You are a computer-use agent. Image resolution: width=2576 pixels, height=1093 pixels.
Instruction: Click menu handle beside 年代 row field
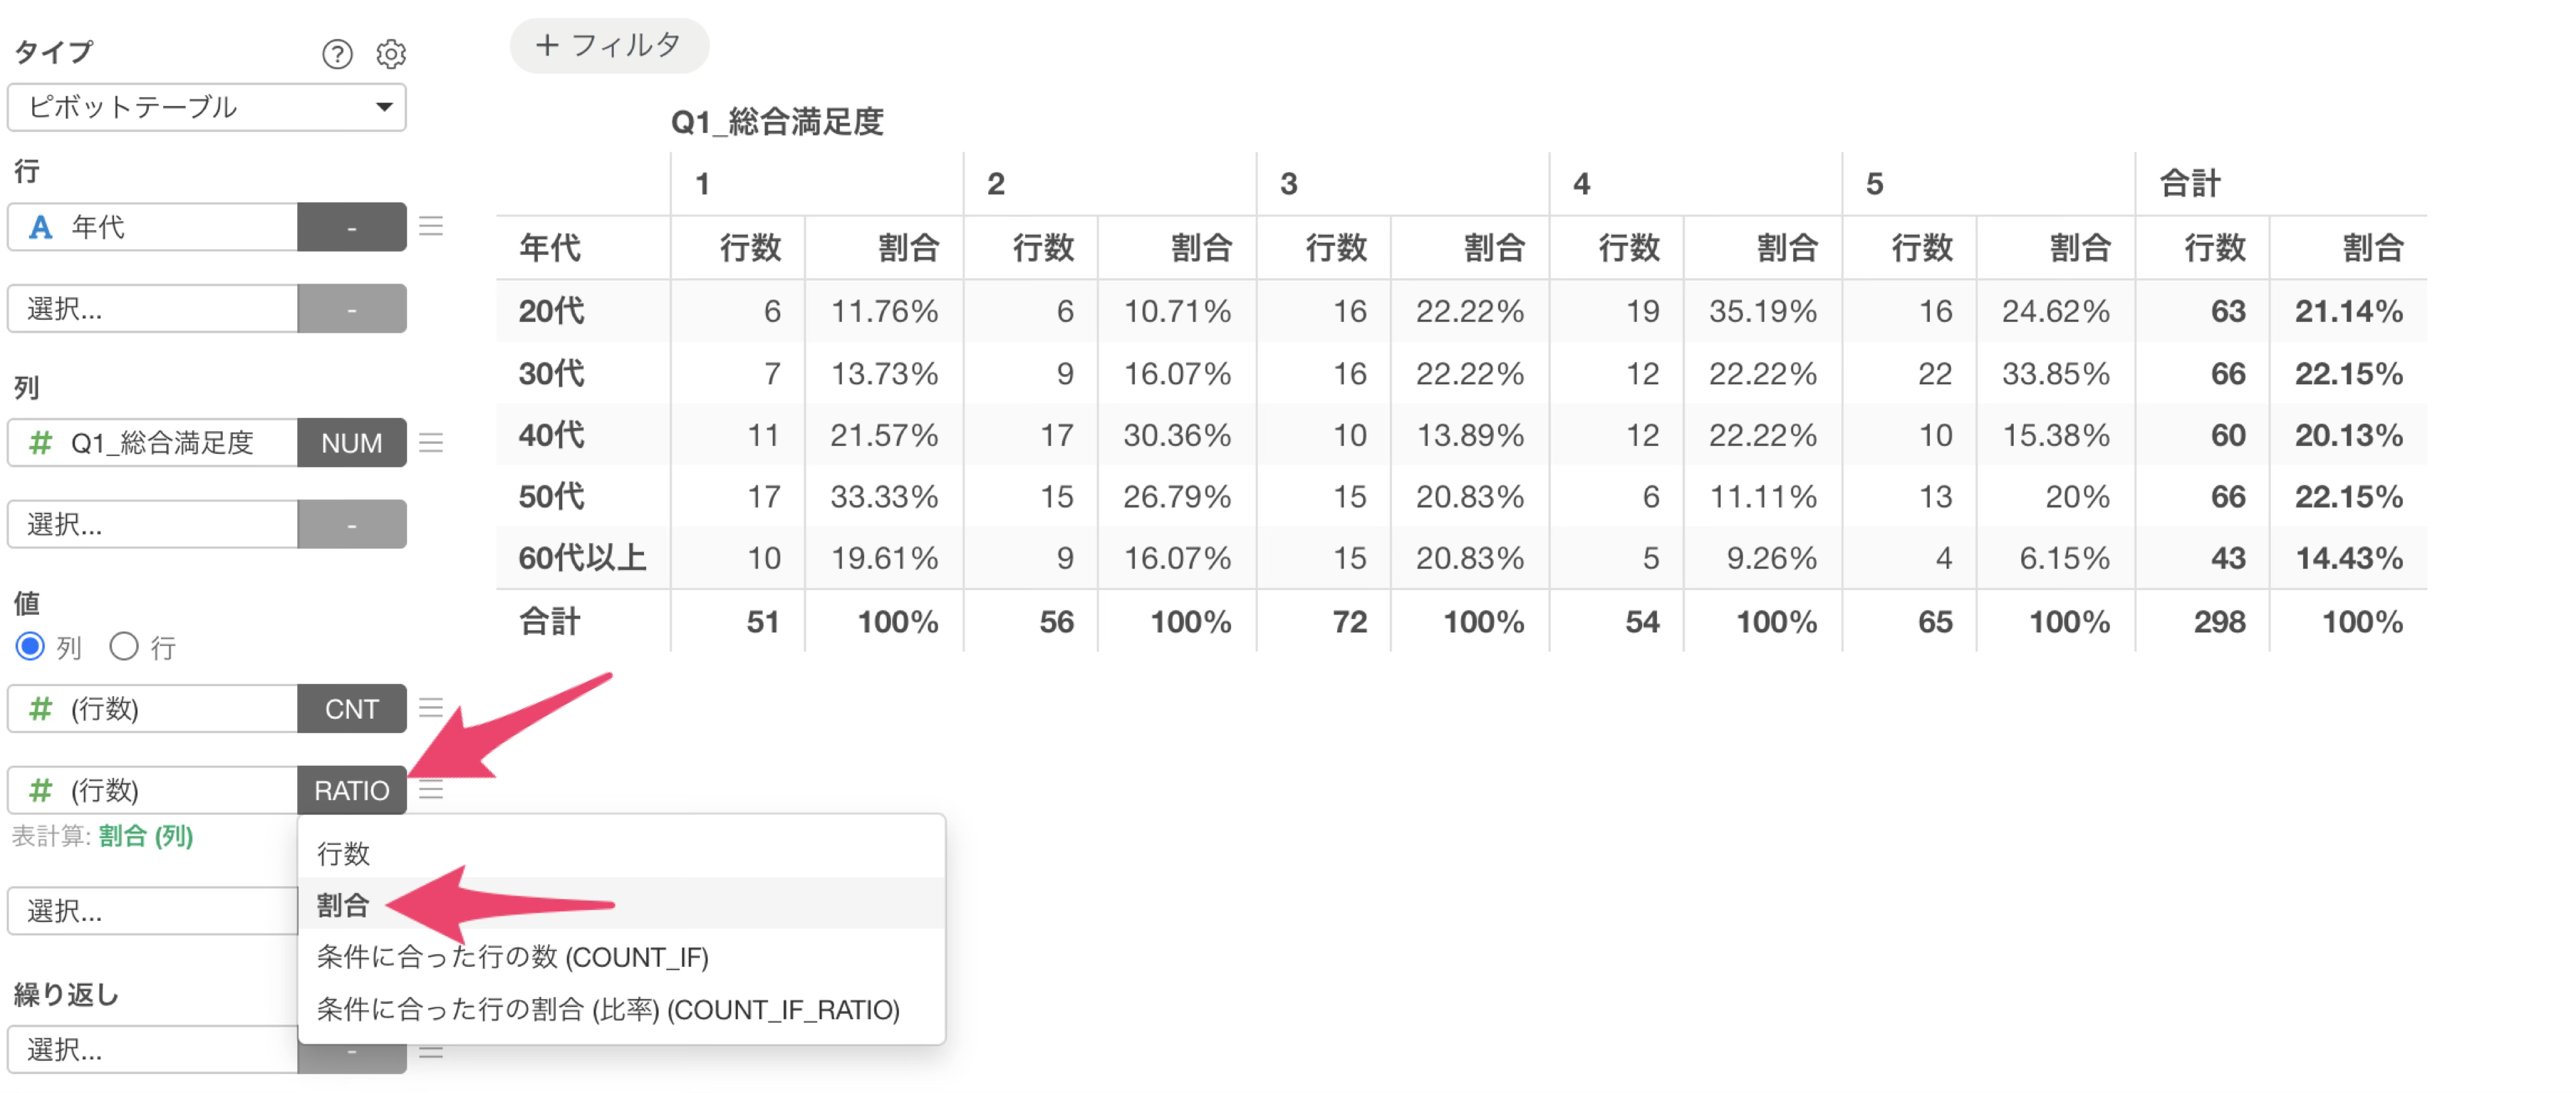(x=431, y=227)
